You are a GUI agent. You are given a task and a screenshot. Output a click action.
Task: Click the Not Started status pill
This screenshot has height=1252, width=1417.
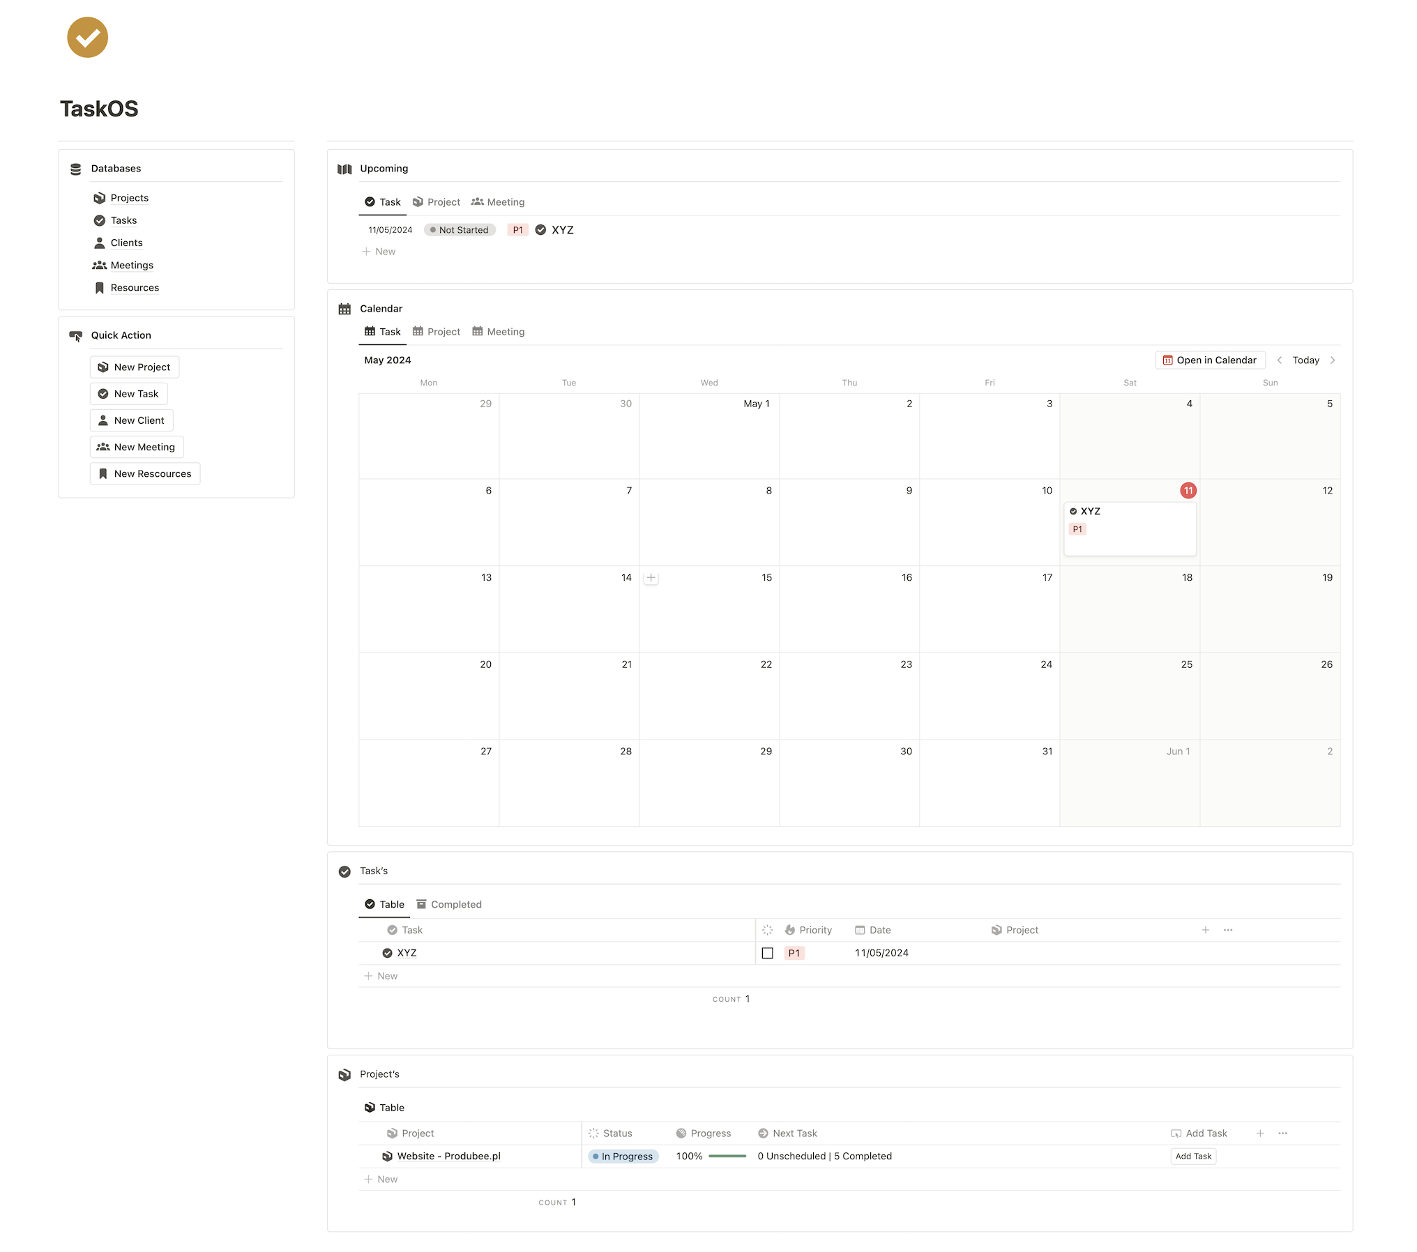(x=460, y=230)
